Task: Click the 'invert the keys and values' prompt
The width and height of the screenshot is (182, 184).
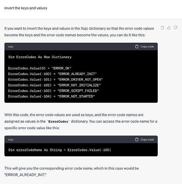Action: (26, 8)
